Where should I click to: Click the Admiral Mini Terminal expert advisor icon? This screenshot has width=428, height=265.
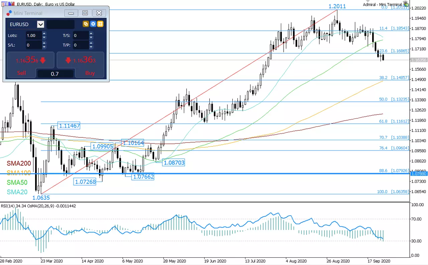406,4
